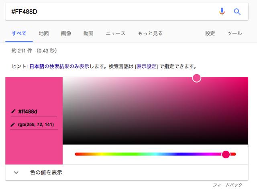Viewport: 257px width, 194px height.
Task: Click the microphone voice search icon
Action: click(x=222, y=12)
